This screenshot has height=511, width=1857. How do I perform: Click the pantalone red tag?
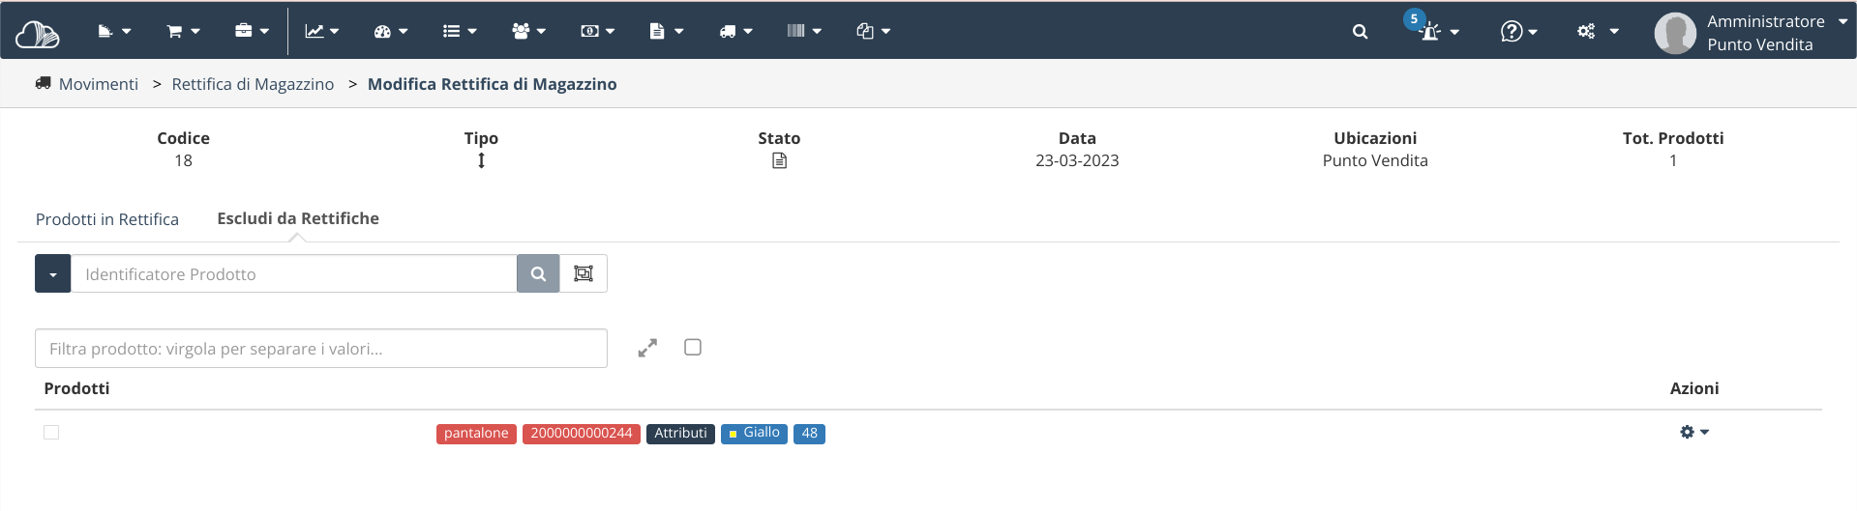(476, 434)
